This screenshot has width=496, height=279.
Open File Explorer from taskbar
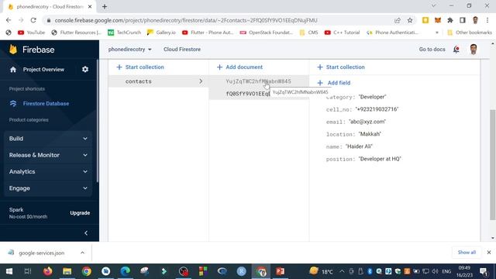point(67,271)
